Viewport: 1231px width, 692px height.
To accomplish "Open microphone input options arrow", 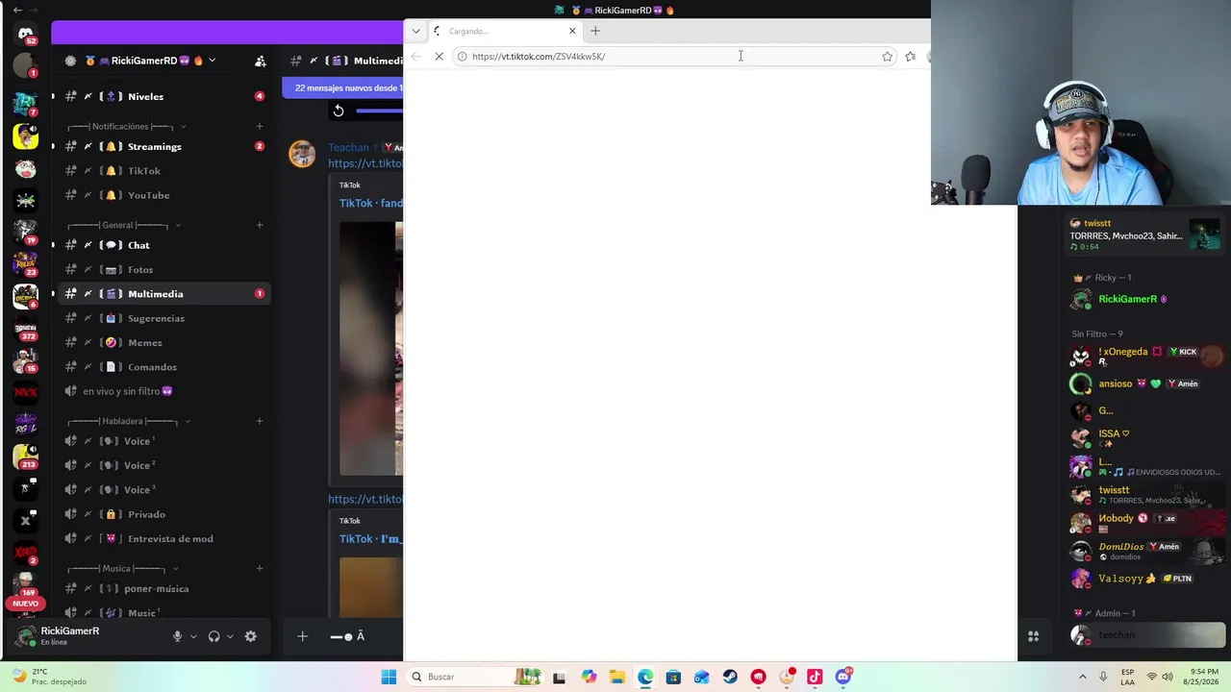I will [x=193, y=636].
